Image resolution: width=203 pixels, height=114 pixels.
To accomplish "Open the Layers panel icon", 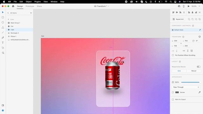I will click(x=3, y=111).
